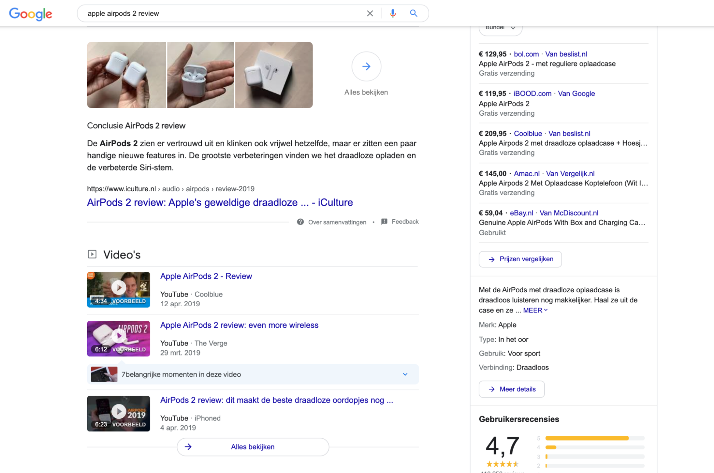Image resolution: width=714 pixels, height=473 pixels.
Task: Start voice search with microphone icon
Action: pos(393,14)
